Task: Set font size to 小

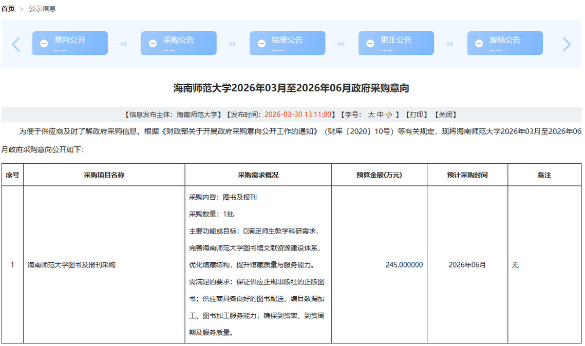Action: (x=389, y=114)
